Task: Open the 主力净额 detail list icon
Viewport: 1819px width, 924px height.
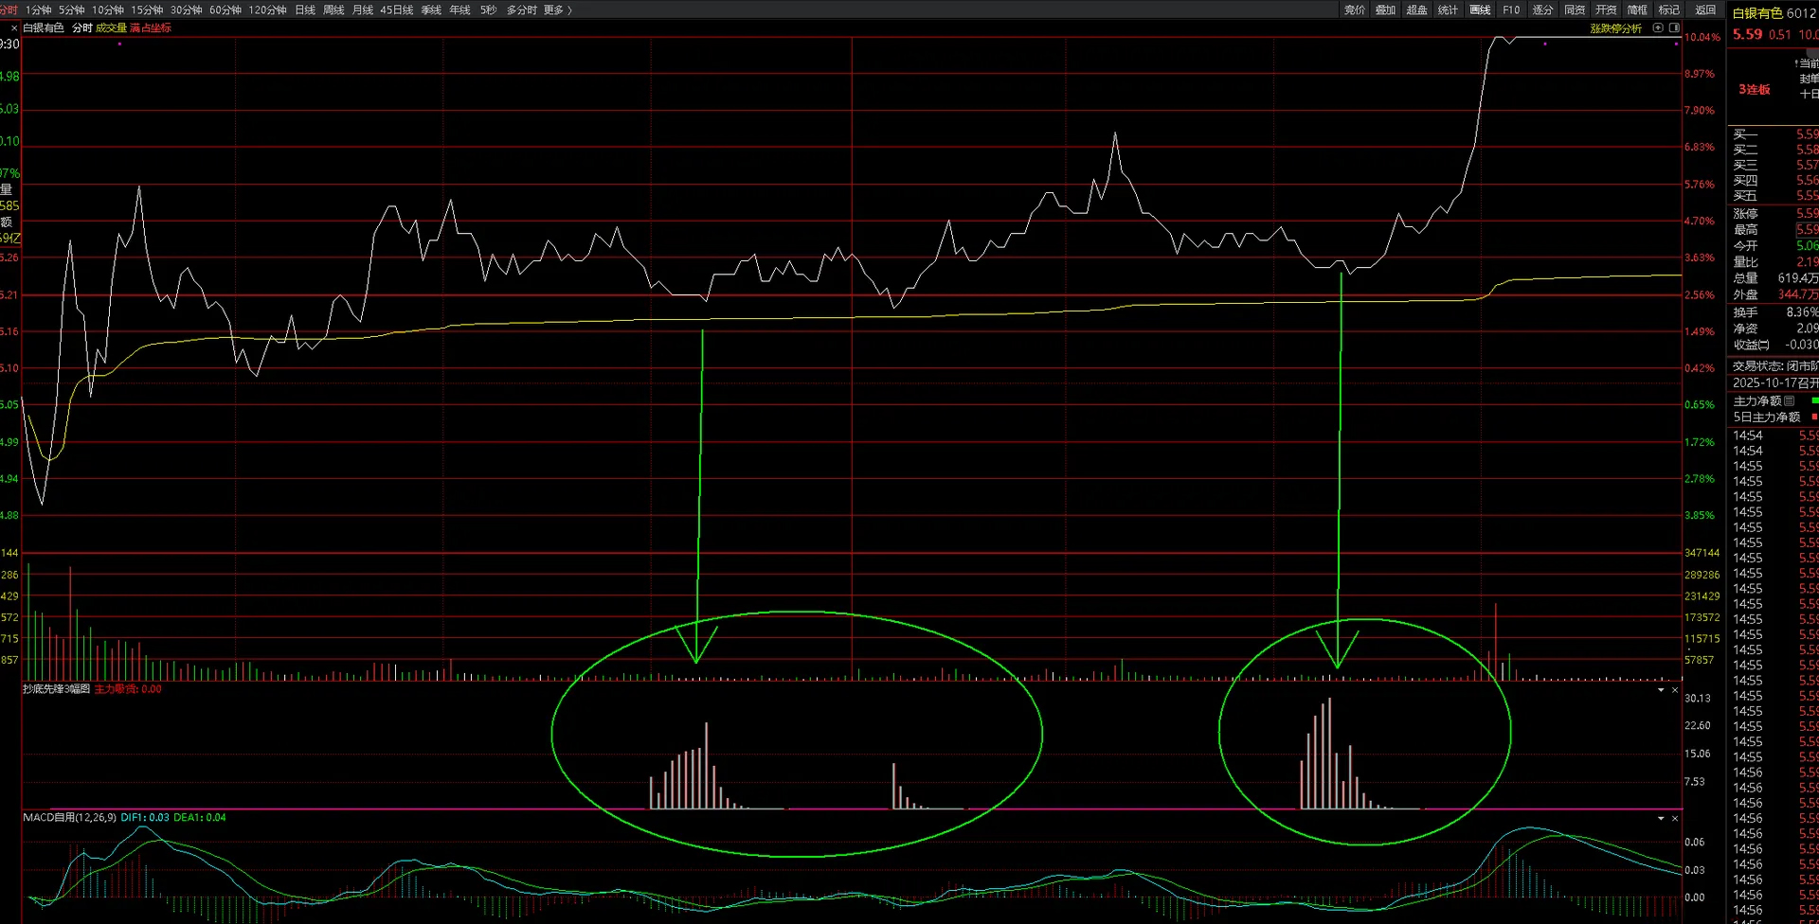Action: [1789, 400]
